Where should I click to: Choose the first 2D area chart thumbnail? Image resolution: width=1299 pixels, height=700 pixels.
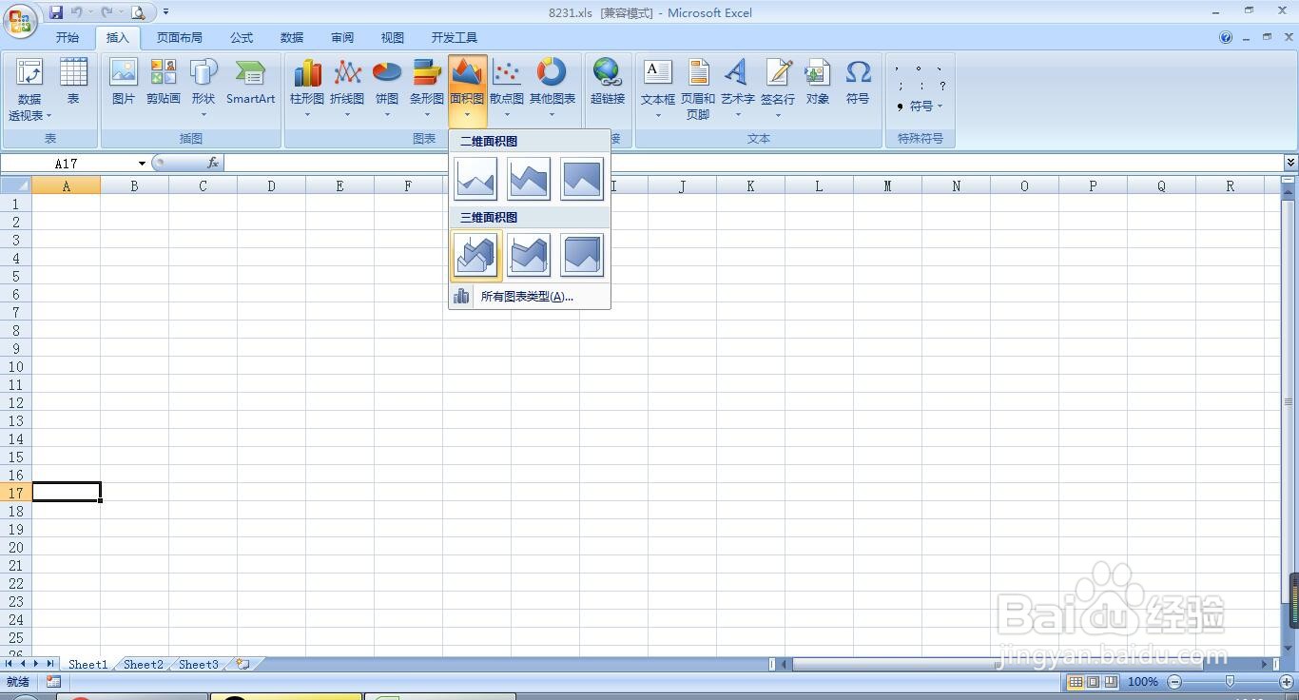click(x=475, y=179)
